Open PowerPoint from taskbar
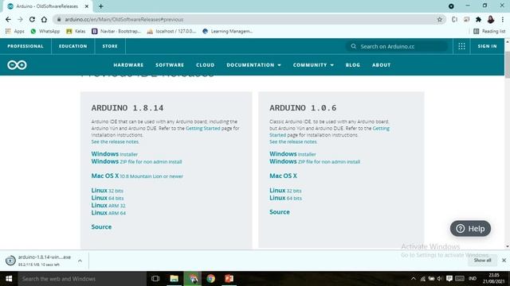Screen dimensions: 510x286 pos(229,279)
